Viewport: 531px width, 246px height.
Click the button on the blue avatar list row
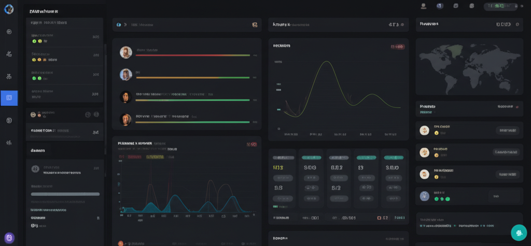coord(504,196)
